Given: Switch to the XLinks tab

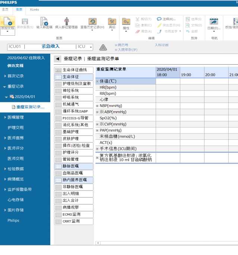Looking at the screenshot, I should click(34, 9).
